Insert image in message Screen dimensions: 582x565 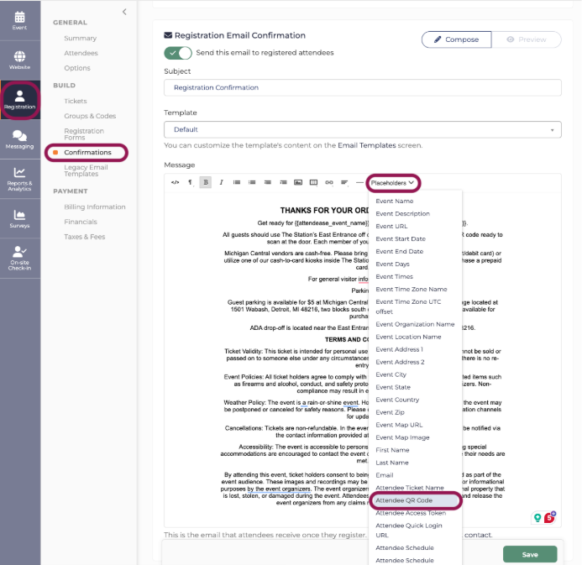298,182
